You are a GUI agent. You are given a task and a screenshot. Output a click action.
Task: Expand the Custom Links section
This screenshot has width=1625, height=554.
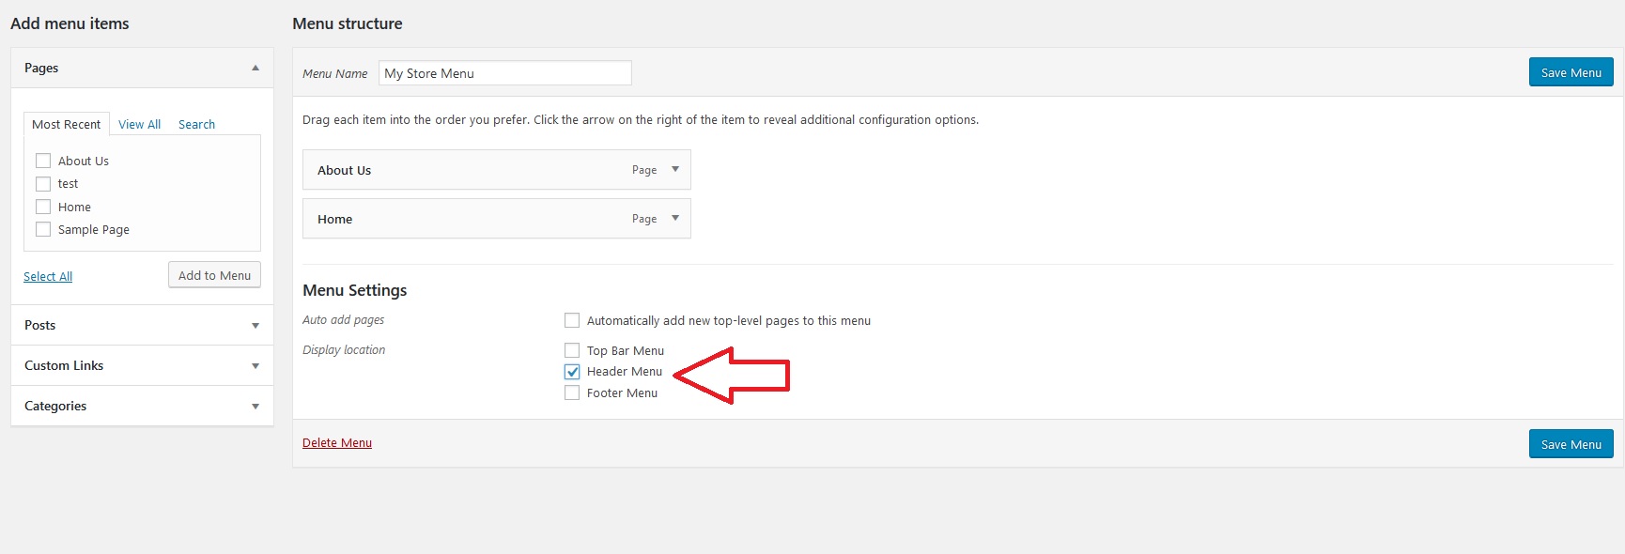pos(255,366)
